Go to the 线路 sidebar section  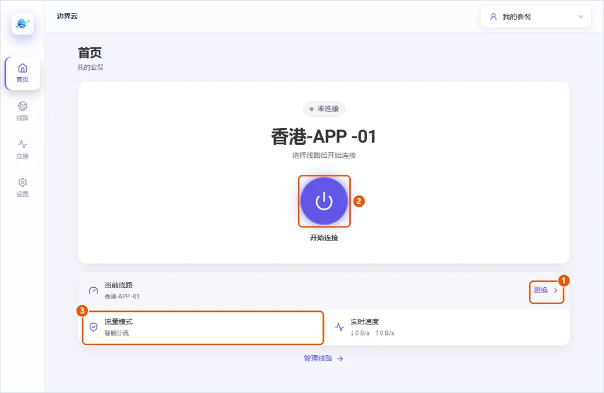[22, 111]
